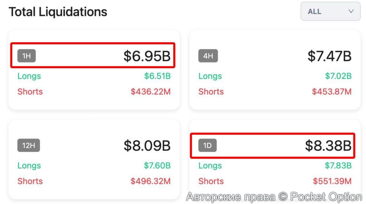Click the Total Liquidations heading
This screenshot has width=366, height=204.
click(x=58, y=12)
